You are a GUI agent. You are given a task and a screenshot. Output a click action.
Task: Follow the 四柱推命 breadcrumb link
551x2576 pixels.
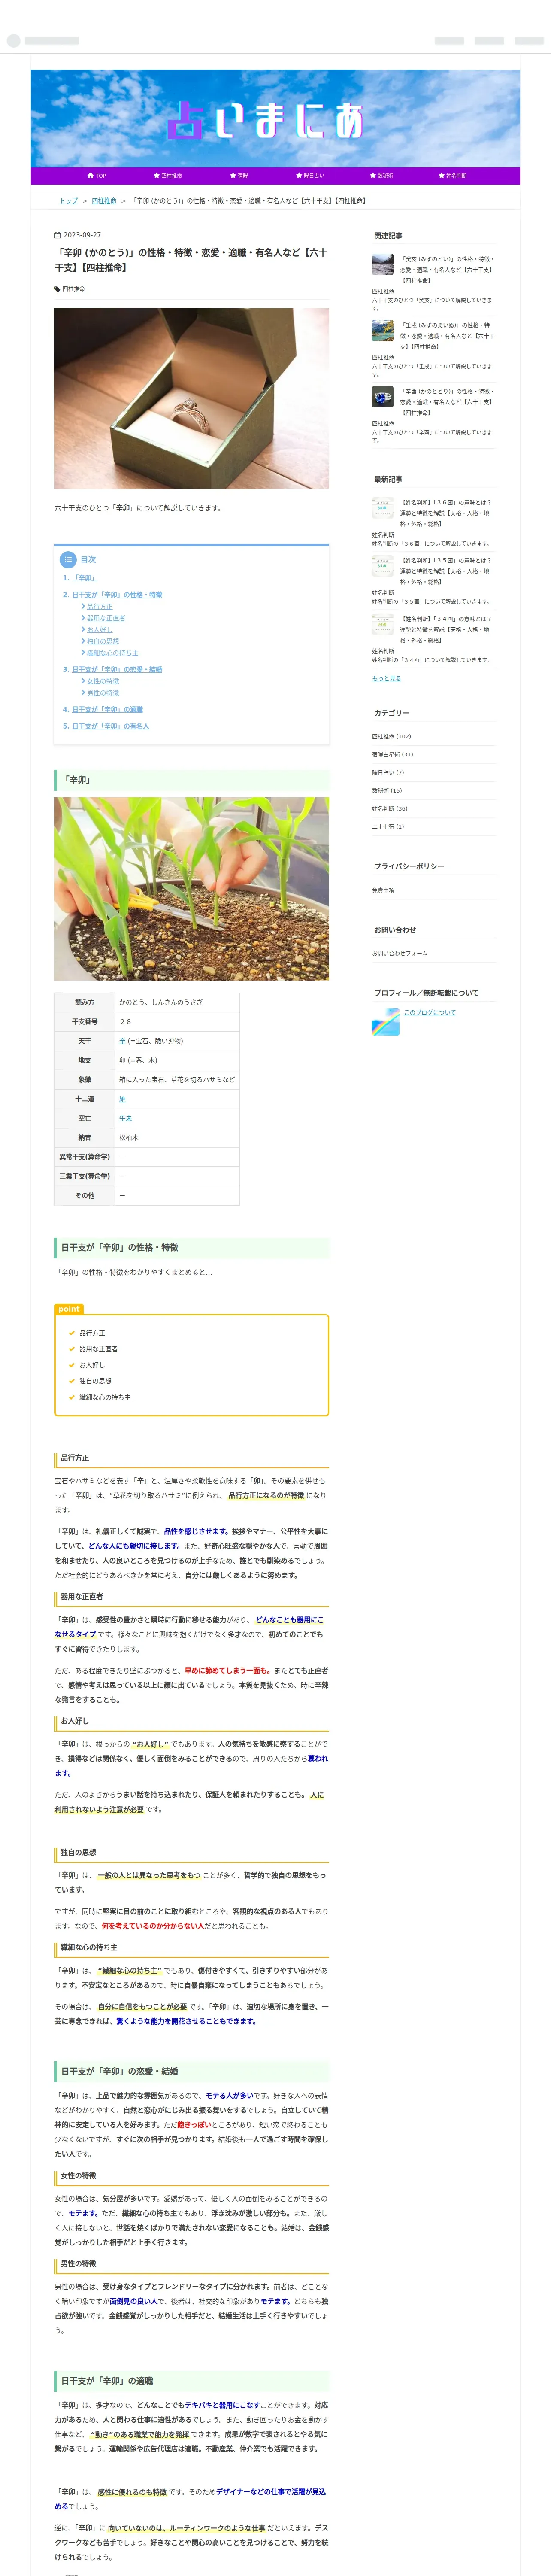[104, 201]
